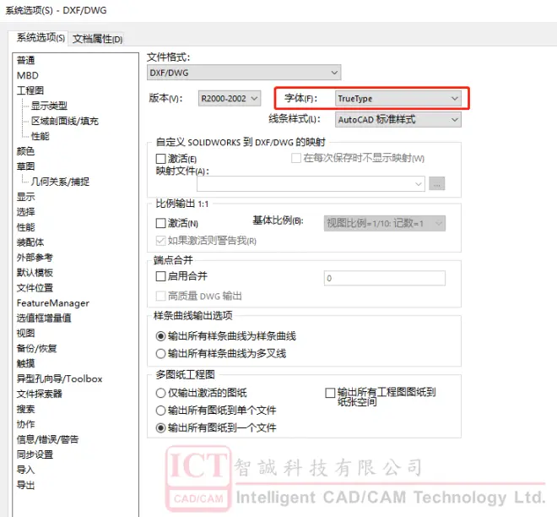The height and width of the screenshot is (517, 557).
Task: Enable the 激活(E) mapping checkbox
Action: (x=160, y=159)
